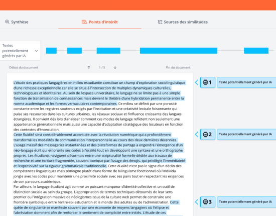
Task: Click AI chip badge number 3
Action: coord(208,202)
